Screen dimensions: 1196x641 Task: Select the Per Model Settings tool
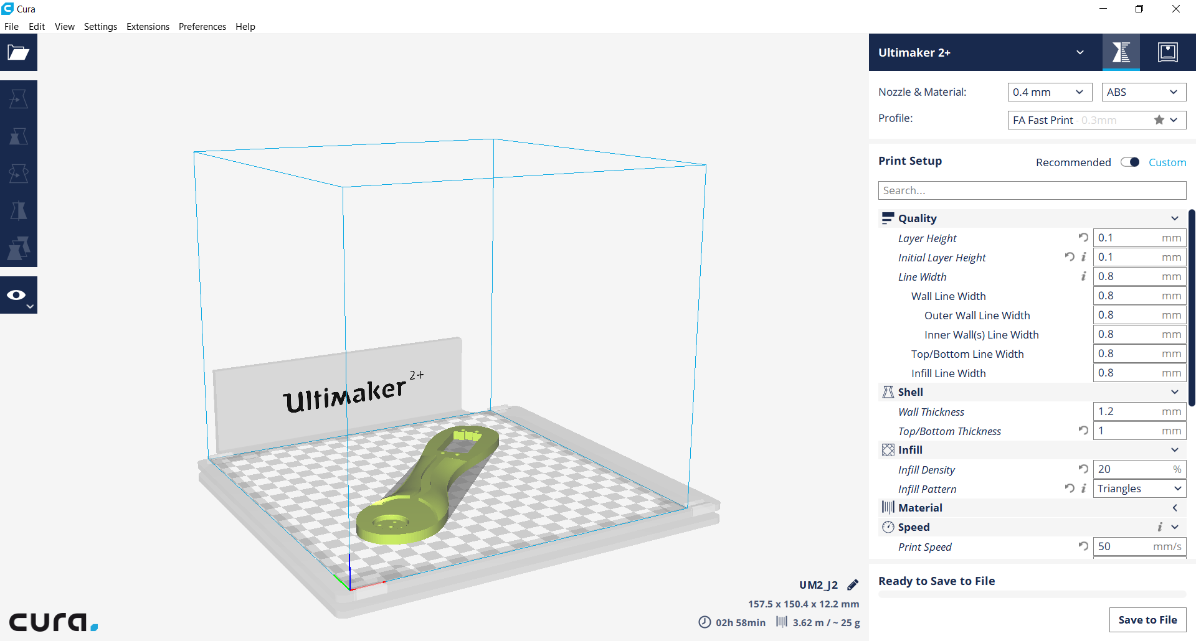[19, 248]
